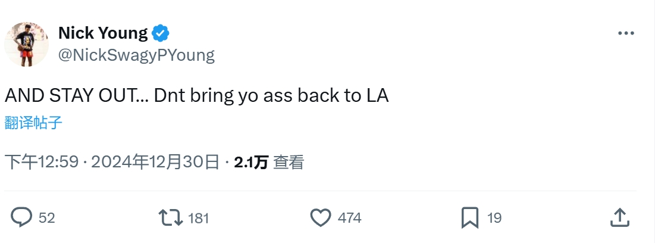This screenshot has width=655, height=243.
Task: Click the reply count 52
Action: [x=46, y=218]
